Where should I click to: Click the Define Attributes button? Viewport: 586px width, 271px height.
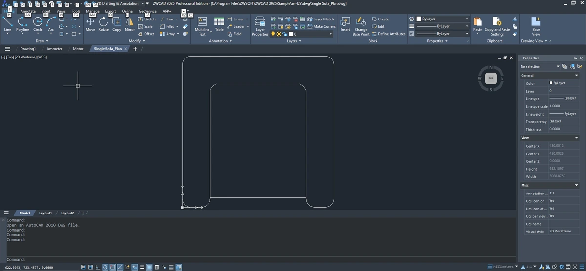point(388,34)
